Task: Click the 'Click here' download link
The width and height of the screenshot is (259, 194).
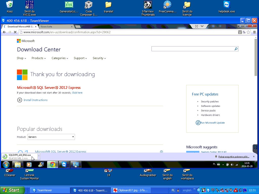Action: pos(77,93)
